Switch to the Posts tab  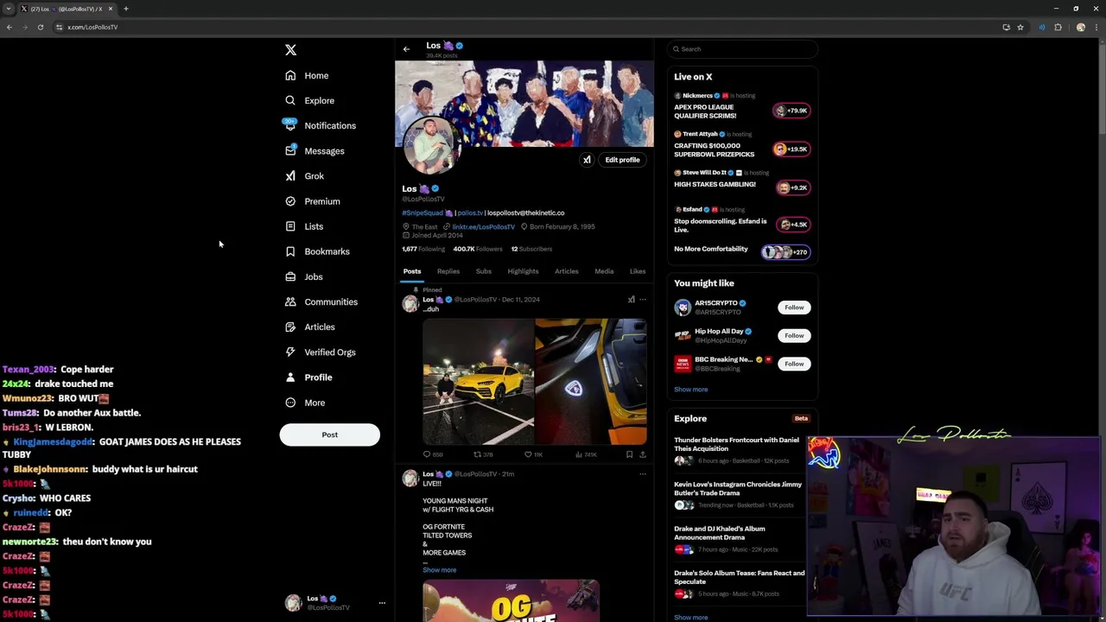point(412,271)
